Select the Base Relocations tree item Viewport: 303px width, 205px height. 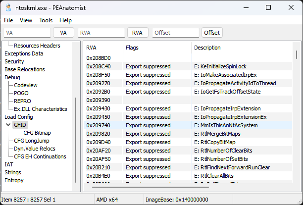(25, 69)
